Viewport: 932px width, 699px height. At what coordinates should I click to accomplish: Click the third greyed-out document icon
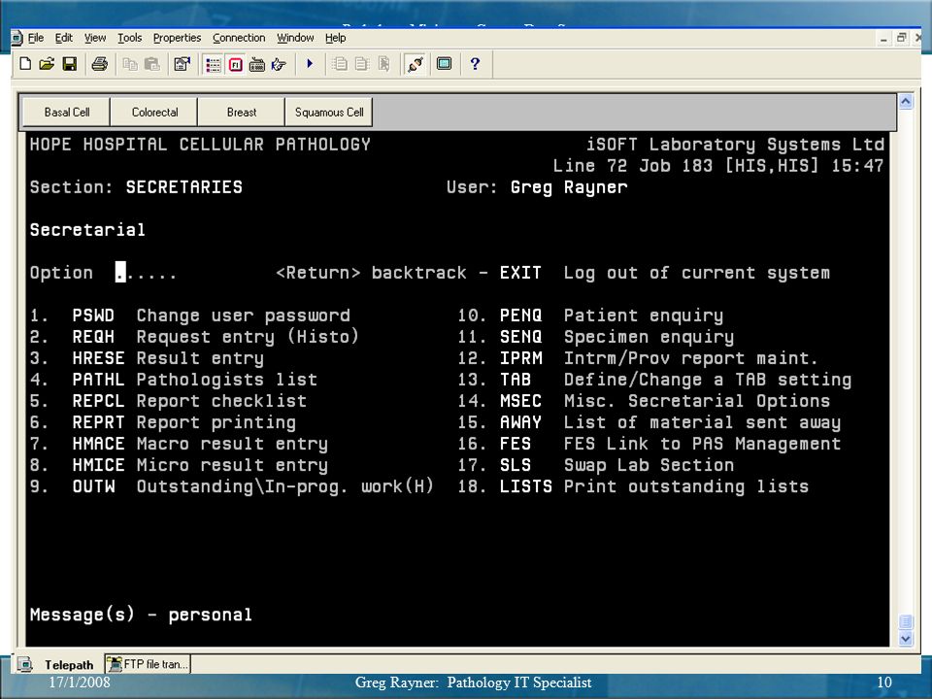point(384,64)
